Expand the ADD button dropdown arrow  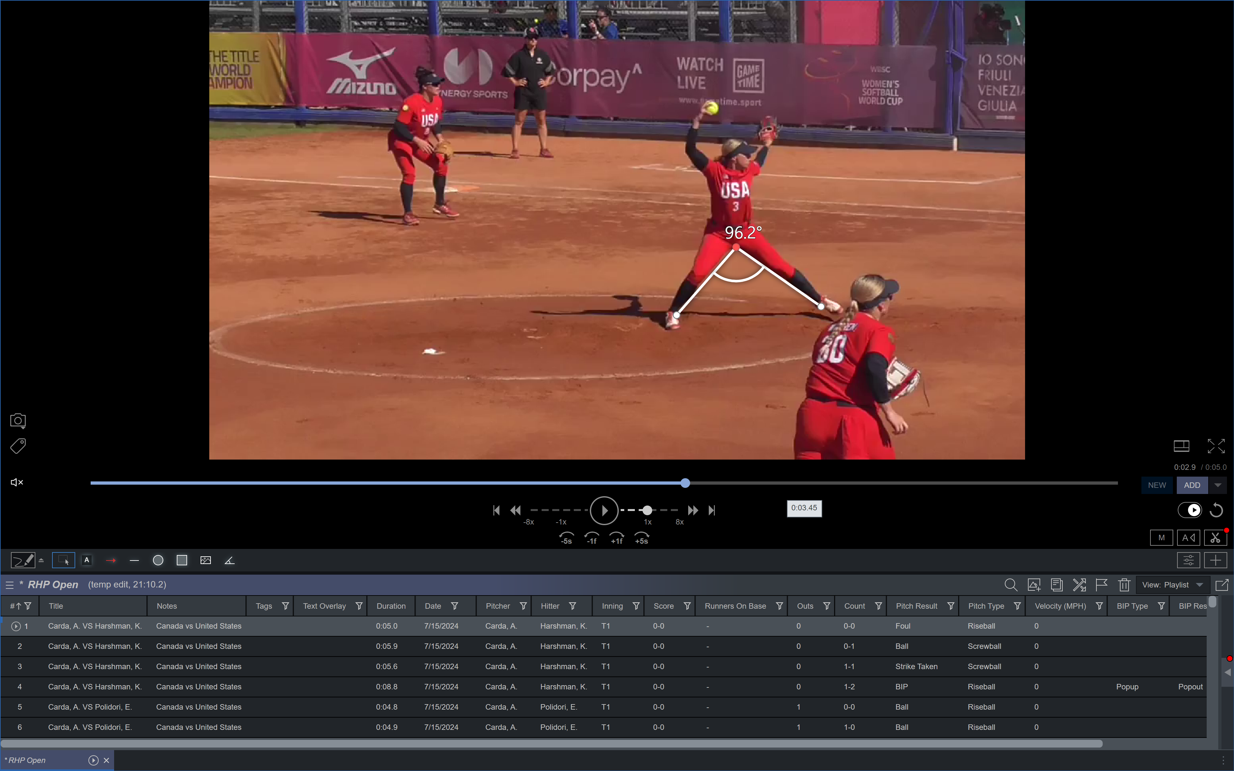[1218, 485]
